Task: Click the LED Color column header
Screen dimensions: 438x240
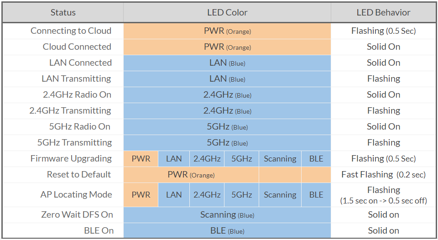Action: pyautogui.click(x=227, y=13)
